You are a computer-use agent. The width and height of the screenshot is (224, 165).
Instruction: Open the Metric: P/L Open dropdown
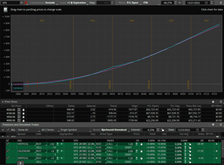click(129, 3)
